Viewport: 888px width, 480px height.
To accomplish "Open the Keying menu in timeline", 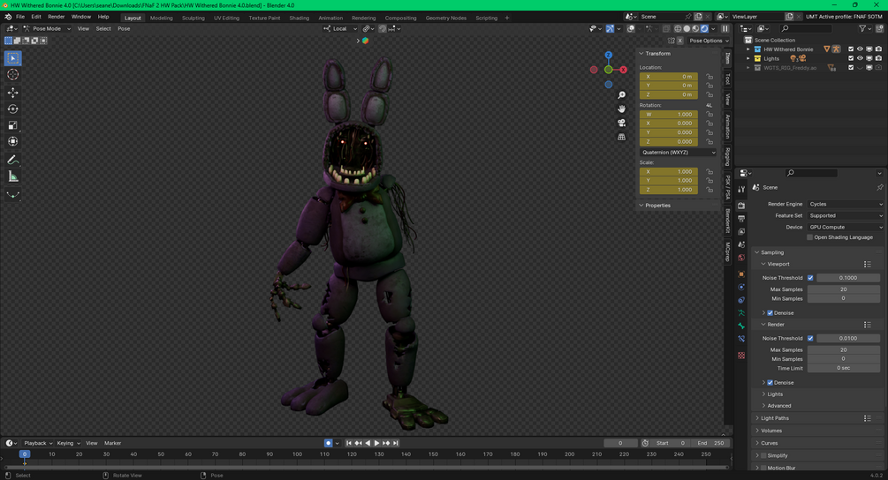I will pos(66,443).
